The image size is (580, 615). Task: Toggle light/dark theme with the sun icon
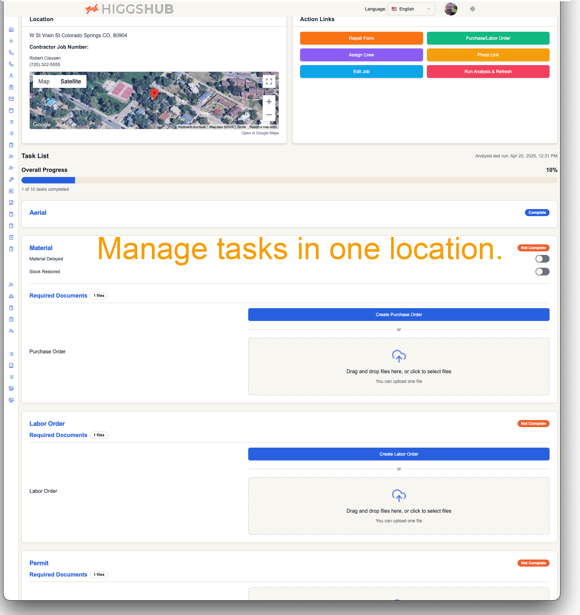click(x=472, y=9)
